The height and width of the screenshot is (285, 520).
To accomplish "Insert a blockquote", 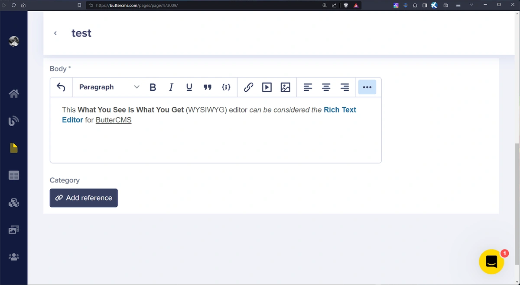I will pos(208,87).
